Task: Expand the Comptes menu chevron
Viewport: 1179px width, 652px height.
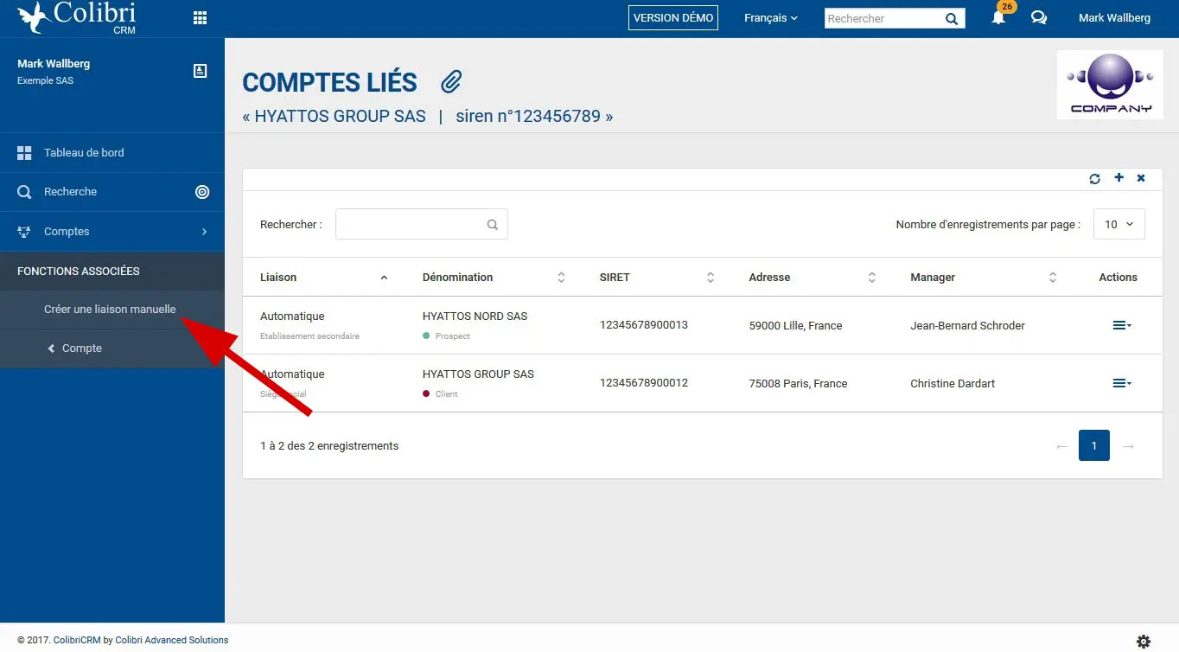Action: (x=204, y=232)
